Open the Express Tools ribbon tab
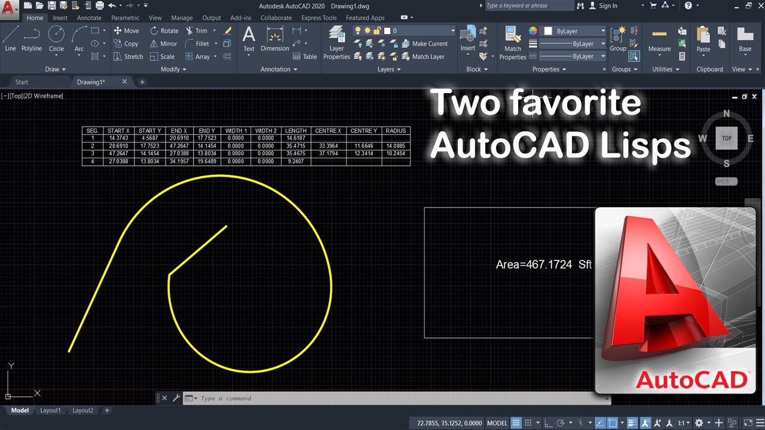This screenshot has width=765, height=430. click(x=319, y=18)
